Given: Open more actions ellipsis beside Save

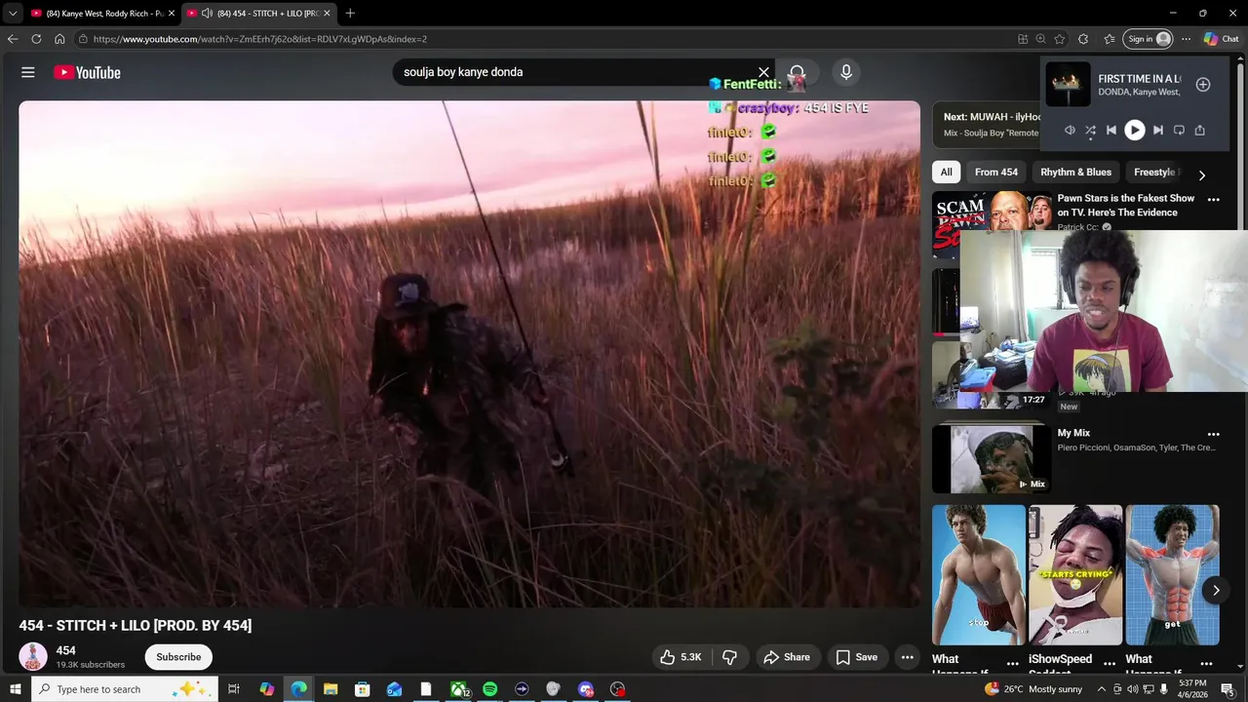Looking at the screenshot, I should point(907,657).
